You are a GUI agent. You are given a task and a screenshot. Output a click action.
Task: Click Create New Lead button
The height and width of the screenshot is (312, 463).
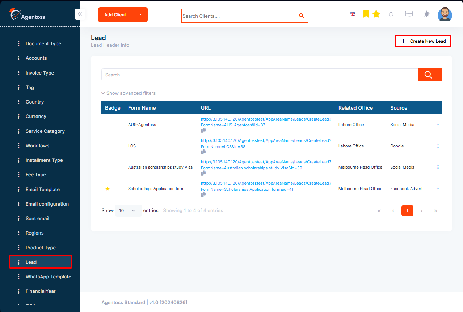(423, 41)
